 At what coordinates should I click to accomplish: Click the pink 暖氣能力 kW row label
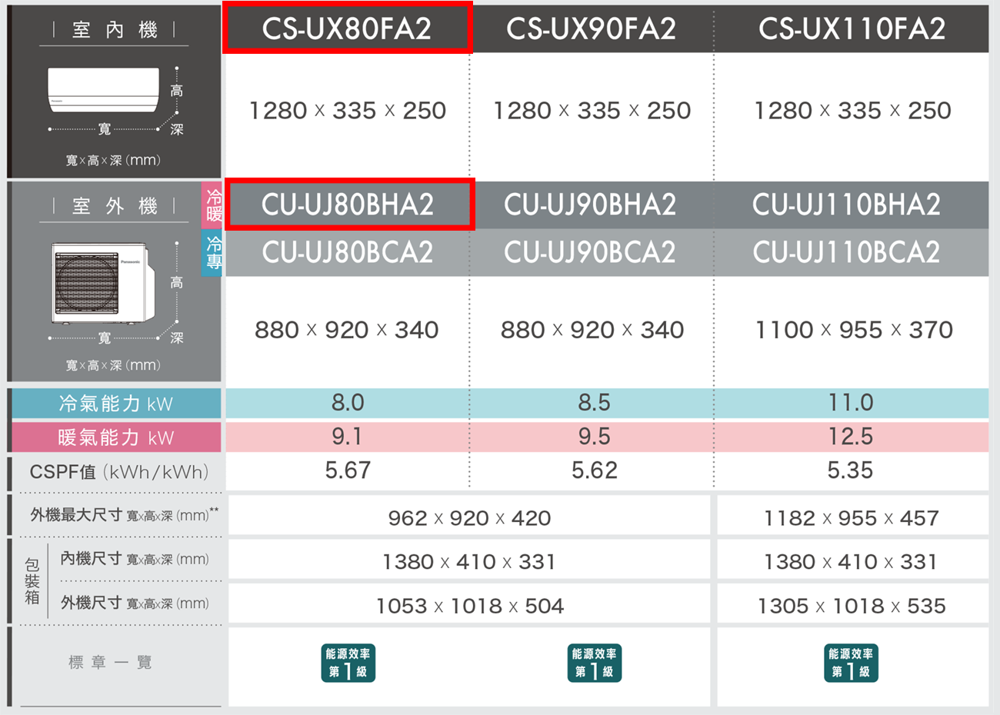pyautogui.click(x=116, y=437)
